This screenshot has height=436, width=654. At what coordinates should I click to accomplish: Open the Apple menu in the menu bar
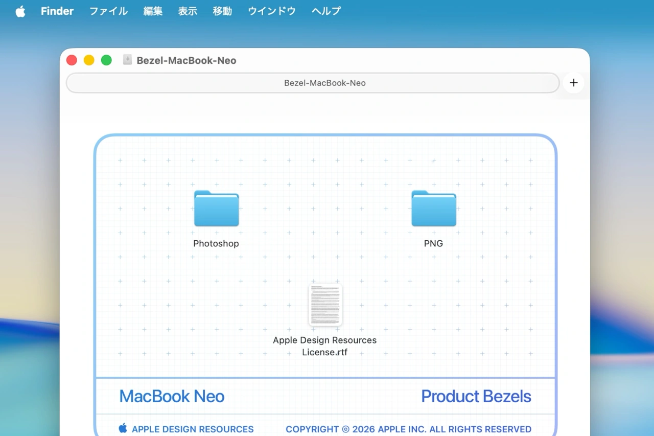coord(20,11)
